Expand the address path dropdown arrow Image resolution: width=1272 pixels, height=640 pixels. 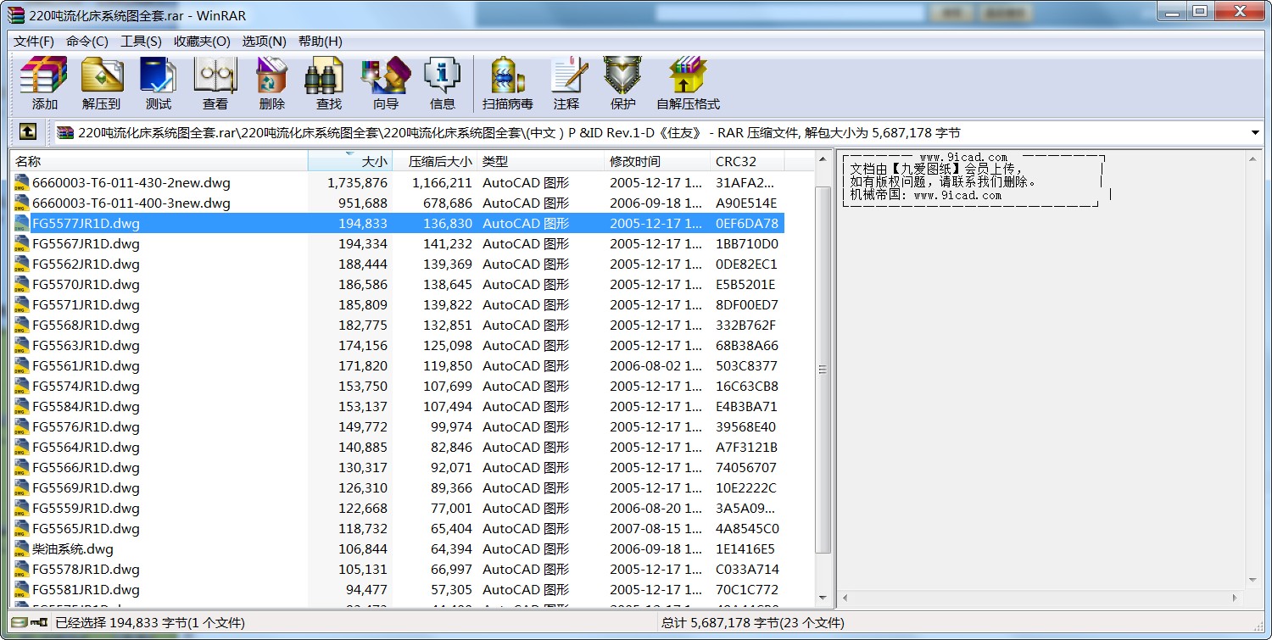1255,133
